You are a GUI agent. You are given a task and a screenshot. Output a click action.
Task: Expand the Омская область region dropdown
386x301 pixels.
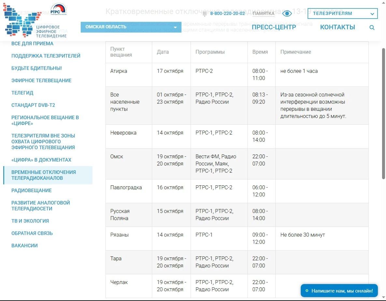pyautogui.click(x=131, y=27)
